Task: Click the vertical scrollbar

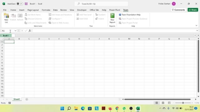Action: click(x=198, y=66)
